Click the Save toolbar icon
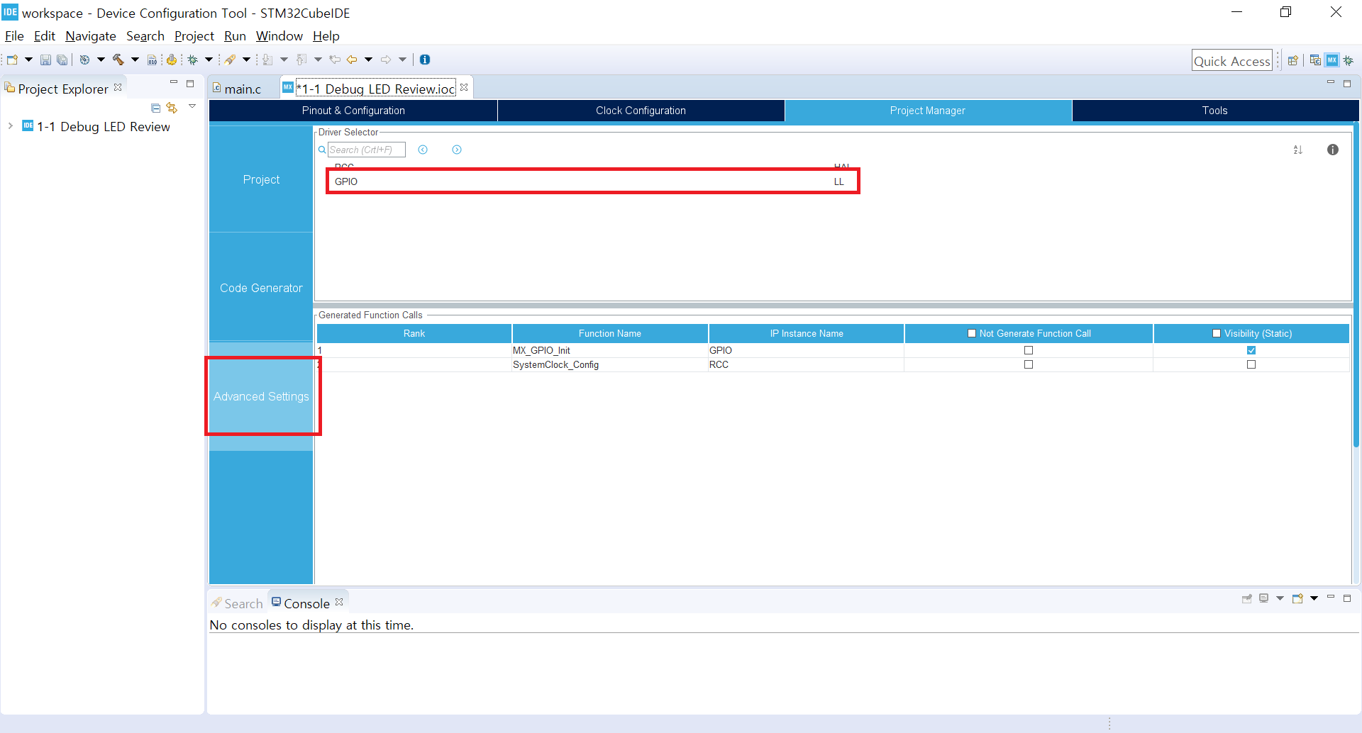The image size is (1362, 733). point(45,60)
